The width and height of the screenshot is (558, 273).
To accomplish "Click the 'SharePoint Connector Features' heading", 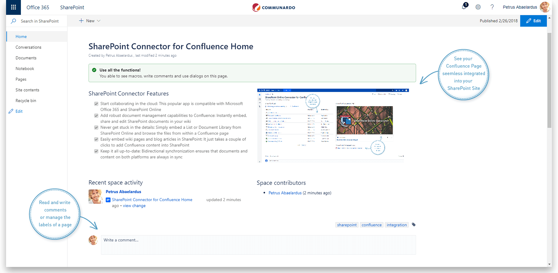I will pos(129,93).
